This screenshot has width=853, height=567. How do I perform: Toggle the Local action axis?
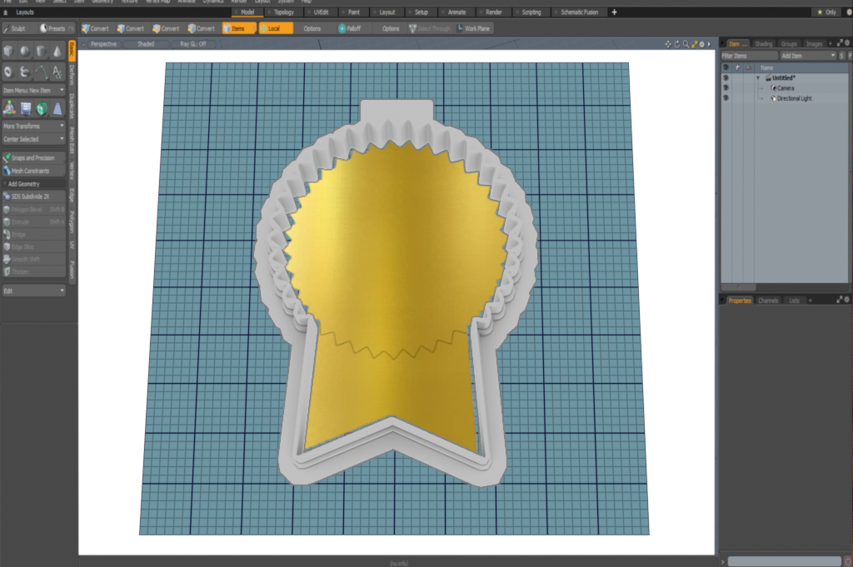[275, 28]
